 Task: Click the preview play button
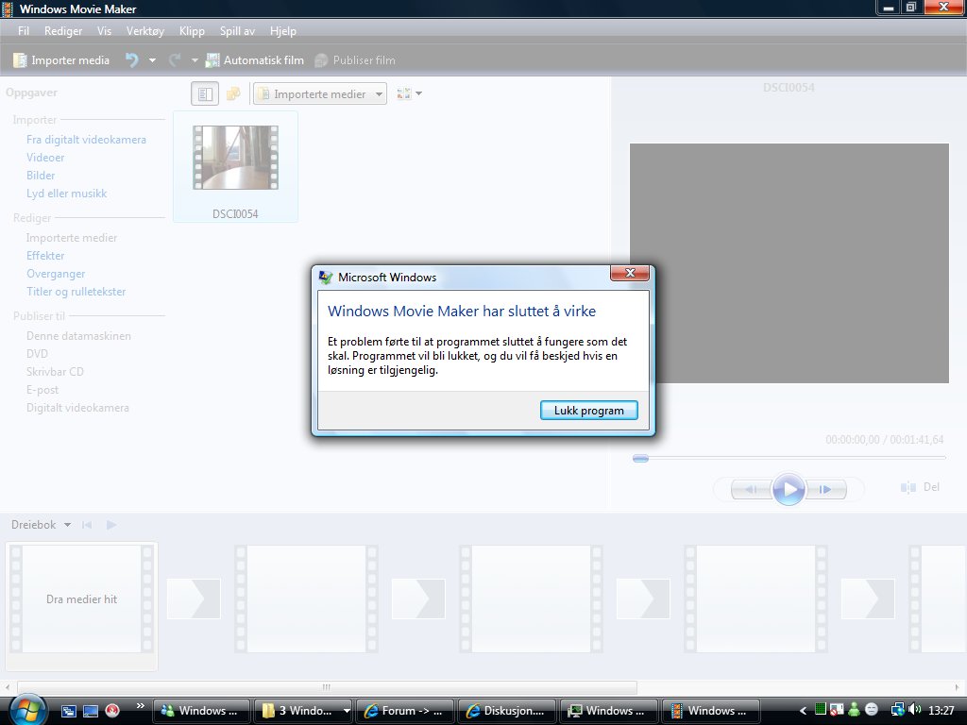(x=789, y=490)
